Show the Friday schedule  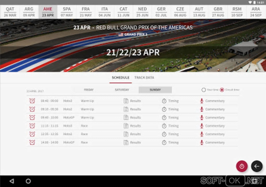point(89,90)
